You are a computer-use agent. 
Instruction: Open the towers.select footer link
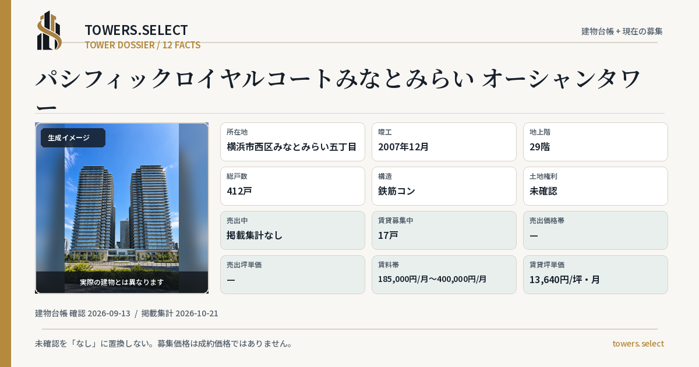638,344
